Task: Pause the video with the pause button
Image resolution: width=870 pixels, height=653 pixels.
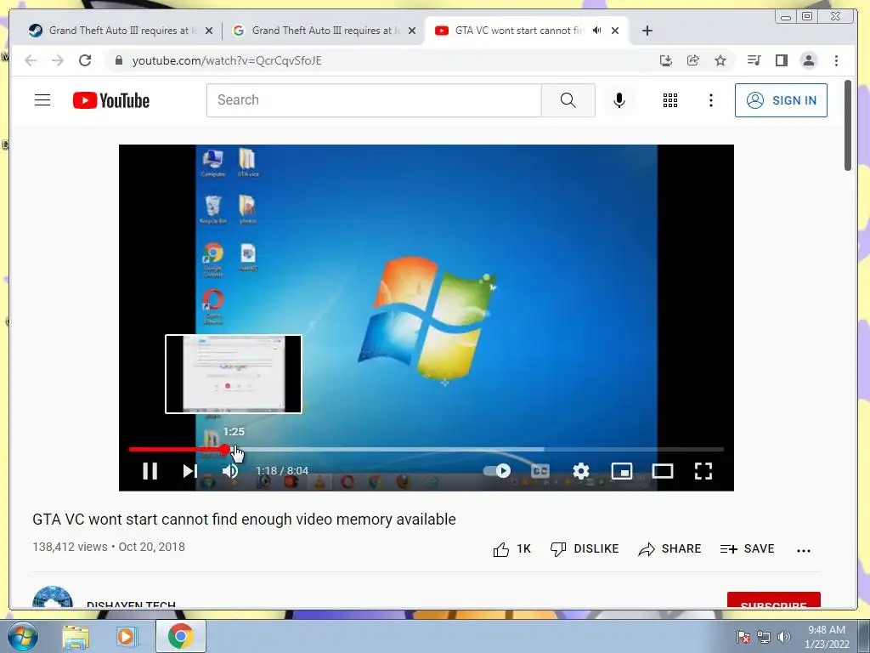Action: click(150, 471)
